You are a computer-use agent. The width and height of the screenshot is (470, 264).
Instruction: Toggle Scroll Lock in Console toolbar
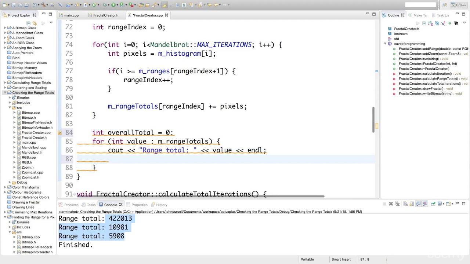[412, 204]
